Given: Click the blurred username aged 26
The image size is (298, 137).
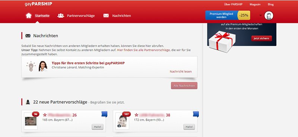Looking at the screenshot, I should click(x=60, y=115).
